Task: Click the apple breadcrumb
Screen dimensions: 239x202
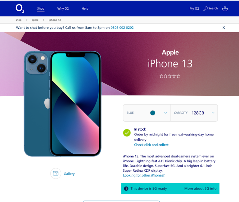Action: [x=35, y=20]
